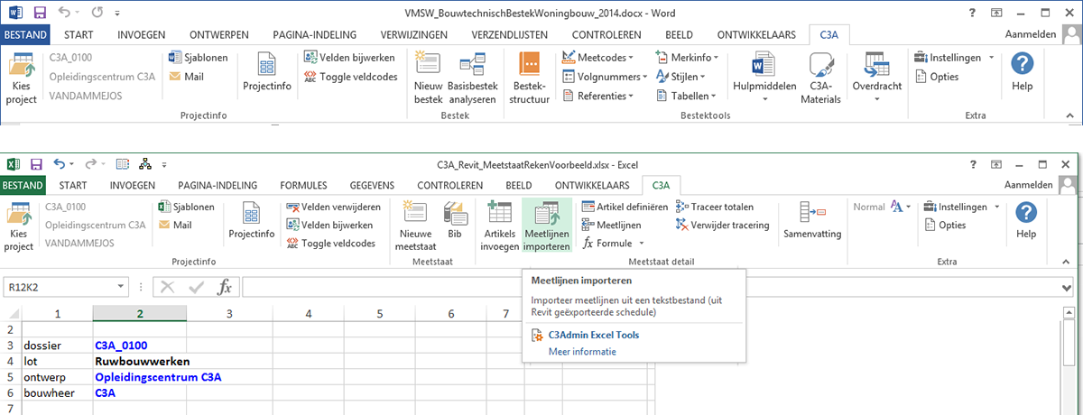
Task: Click Velden verwijderen in Excel
Action: [334, 207]
